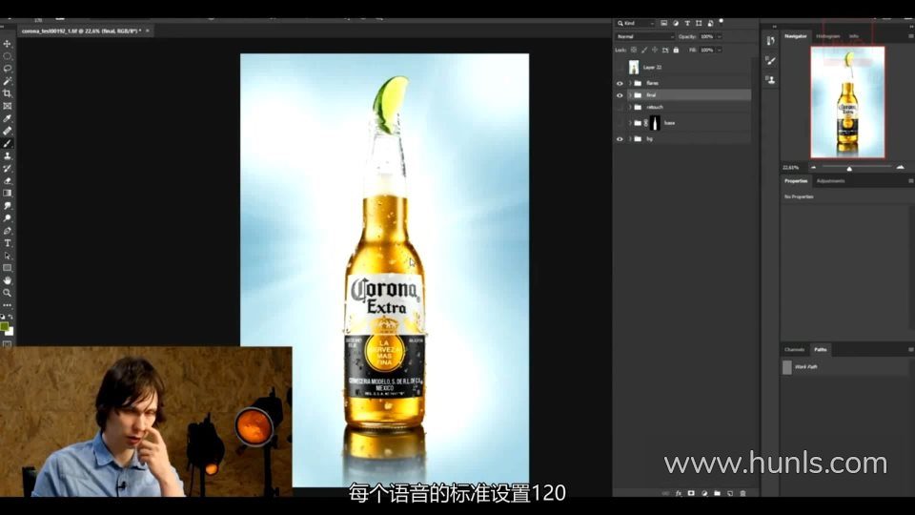Select the Clone Stamp tool

point(7,155)
